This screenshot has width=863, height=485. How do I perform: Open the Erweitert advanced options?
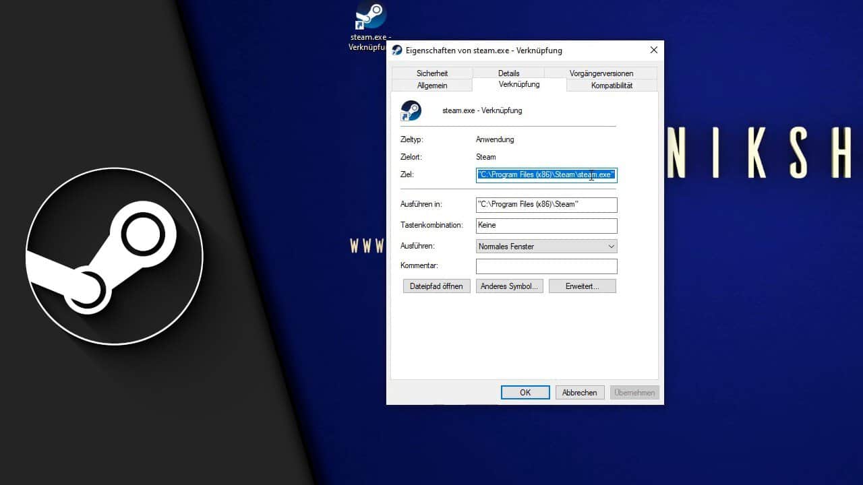click(x=583, y=286)
